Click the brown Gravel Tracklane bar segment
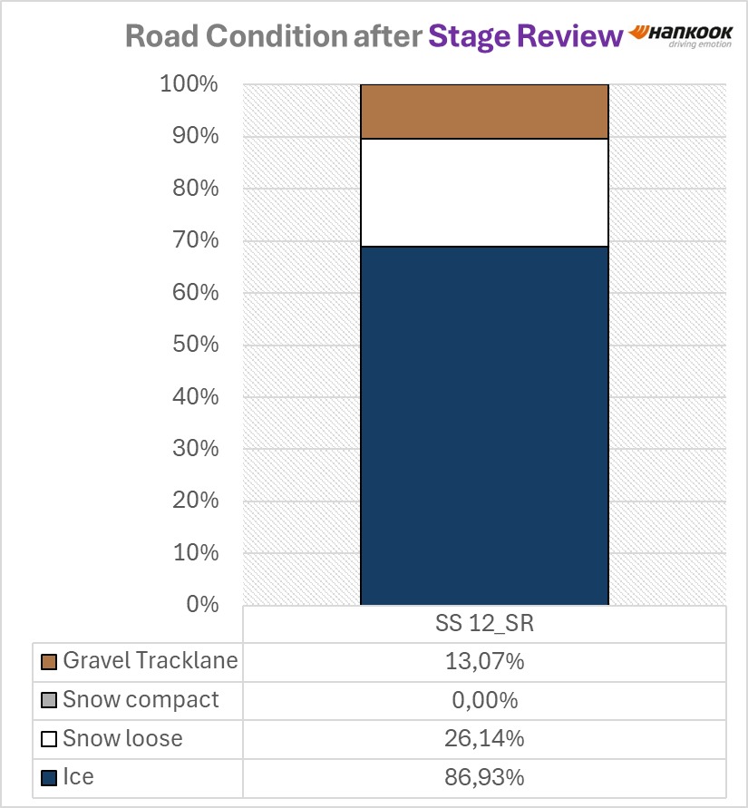Image resolution: width=748 pixels, height=808 pixels. click(484, 112)
